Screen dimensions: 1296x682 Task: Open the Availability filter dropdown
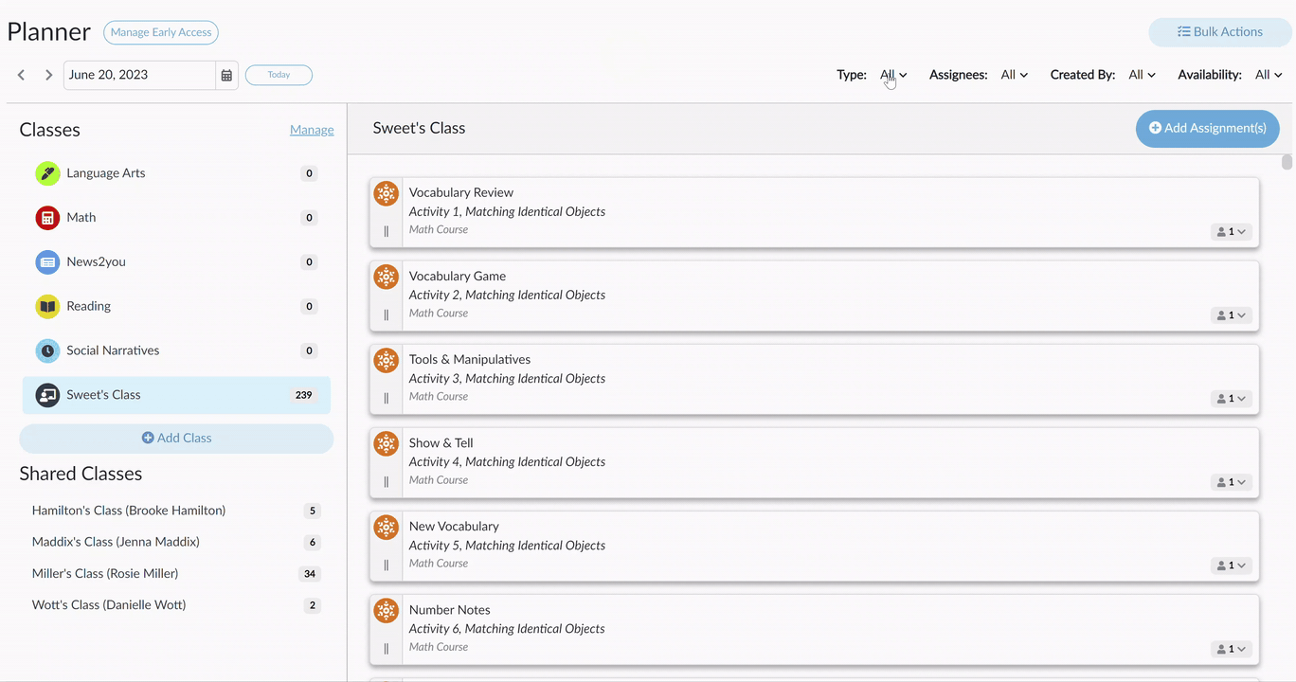point(1269,75)
